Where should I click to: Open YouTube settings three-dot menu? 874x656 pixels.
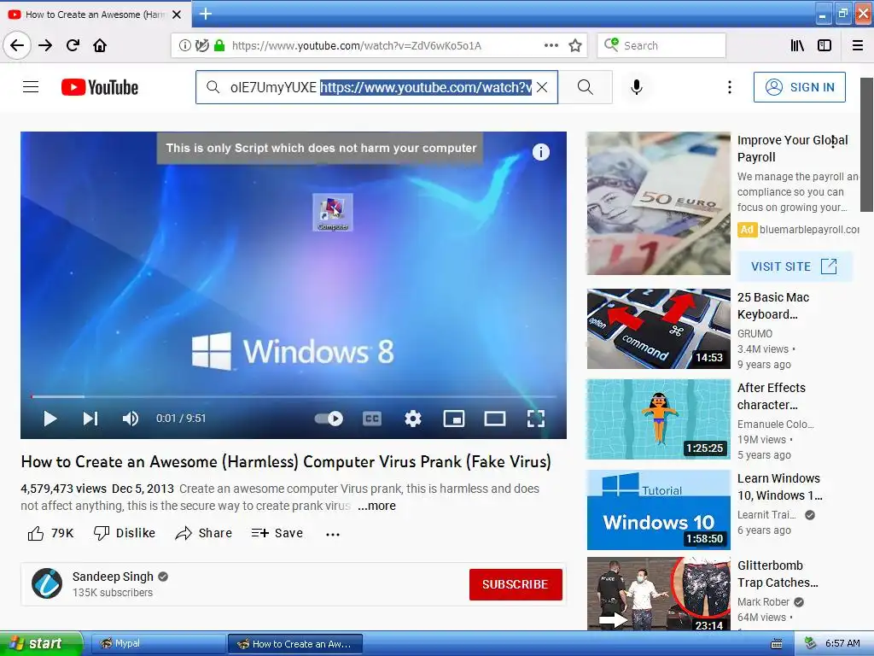click(729, 87)
